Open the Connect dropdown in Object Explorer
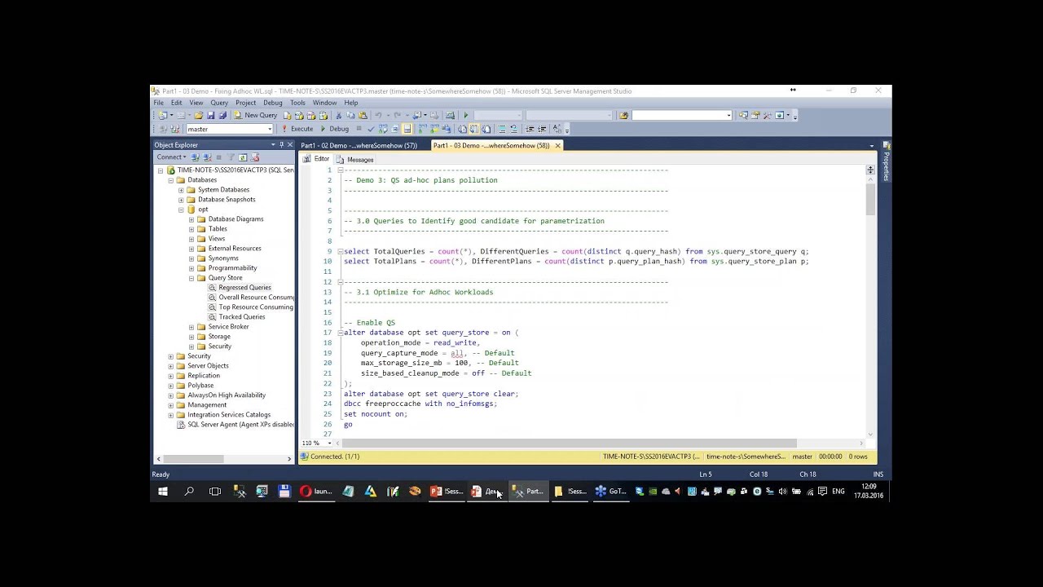 pyautogui.click(x=172, y=157)
